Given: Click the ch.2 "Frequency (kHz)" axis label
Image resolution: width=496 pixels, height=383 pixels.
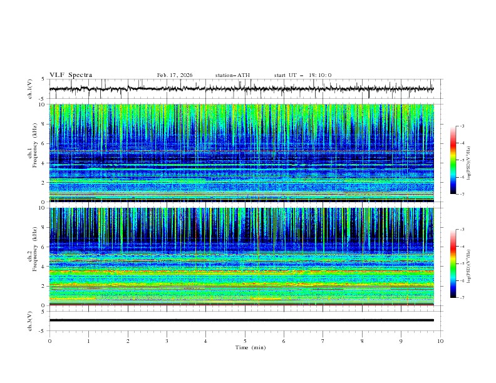Looking at the screenshot, I should (x=34, y=249).
